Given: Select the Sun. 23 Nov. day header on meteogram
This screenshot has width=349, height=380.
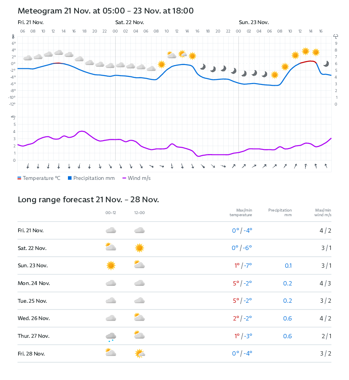Looking at the screenshot, I should point(254,22).
